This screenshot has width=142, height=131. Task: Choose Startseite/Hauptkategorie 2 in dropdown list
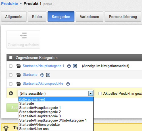(x=56, y=112)
